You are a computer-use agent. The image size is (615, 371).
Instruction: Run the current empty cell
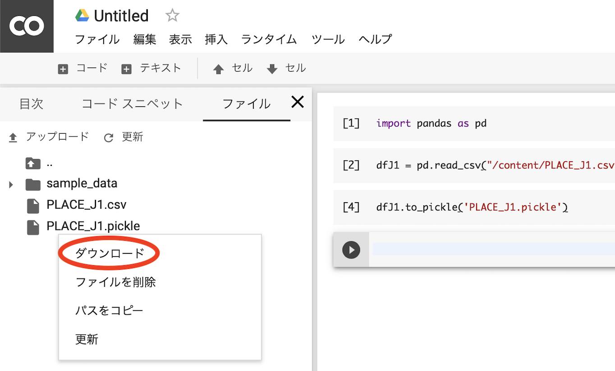pyautogui.click(x=351, y=249)
